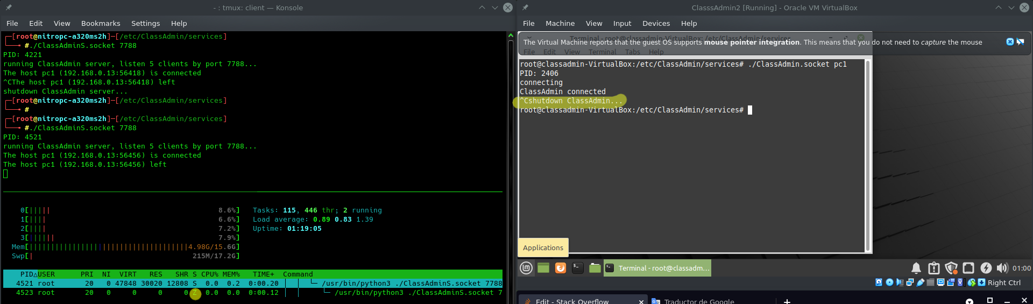Viewport: 1033px width, 304px height.
Task: Click the removable drives tray icon
Action: [x=968, y=268]
